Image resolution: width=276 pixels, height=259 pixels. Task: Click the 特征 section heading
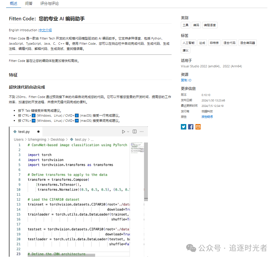click(13, 75)
